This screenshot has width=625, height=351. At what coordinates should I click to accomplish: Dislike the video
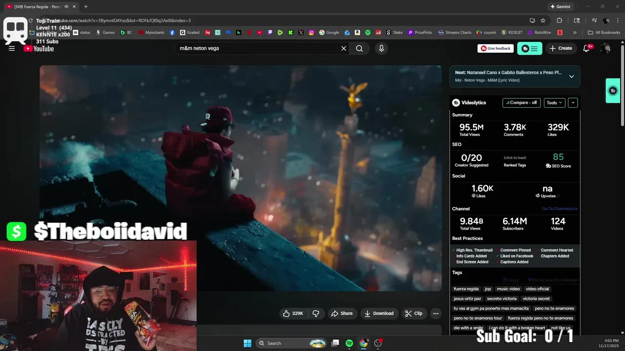tap(316, 313)
